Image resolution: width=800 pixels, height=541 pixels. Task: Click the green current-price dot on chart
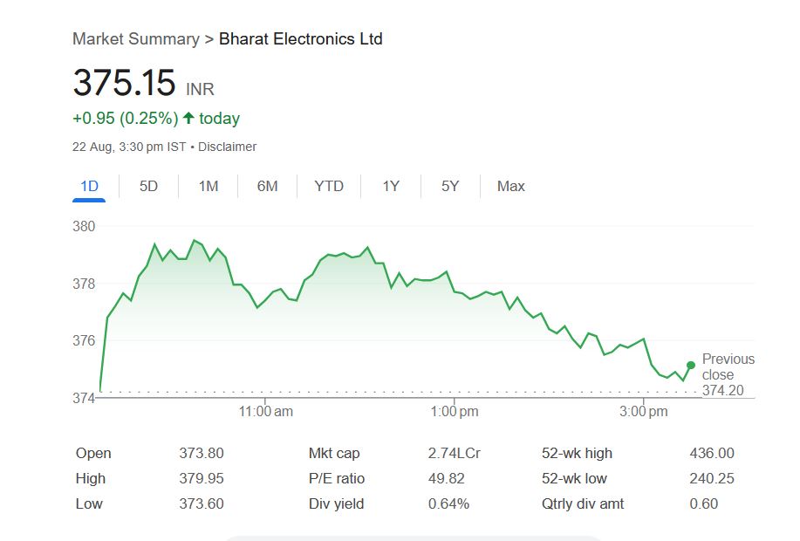(691, 365)
